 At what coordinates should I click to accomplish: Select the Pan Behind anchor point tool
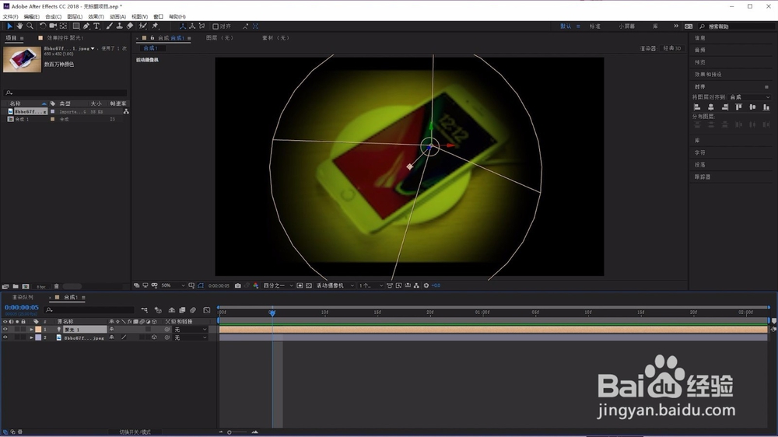tap(63, 26)
